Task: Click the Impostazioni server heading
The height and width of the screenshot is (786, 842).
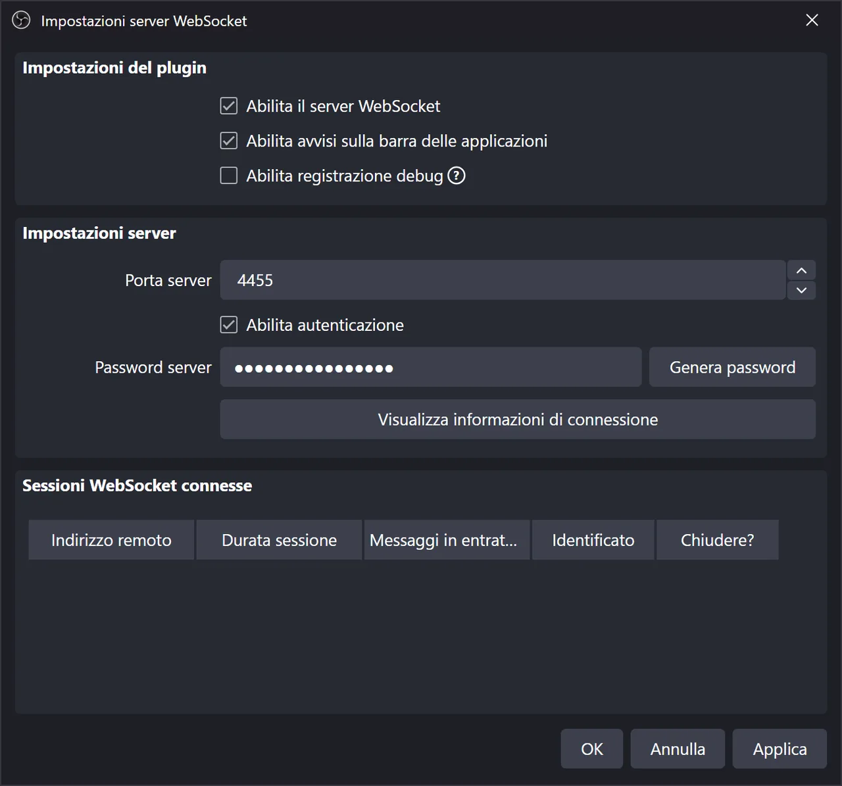Action: coord(99,233)
